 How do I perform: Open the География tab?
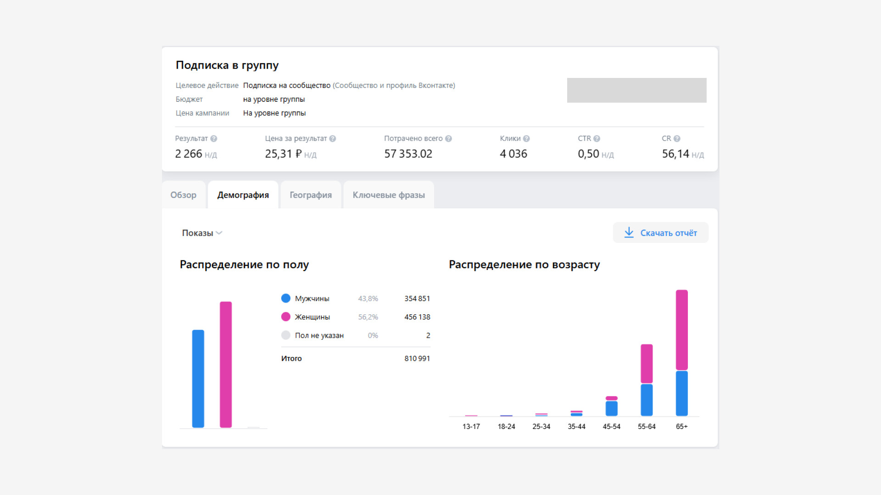[311, 195]
